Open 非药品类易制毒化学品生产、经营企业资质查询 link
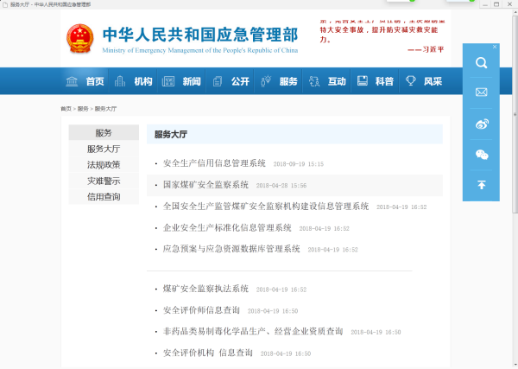Viewport: 518px width, 369px height. tap(253, 331)
